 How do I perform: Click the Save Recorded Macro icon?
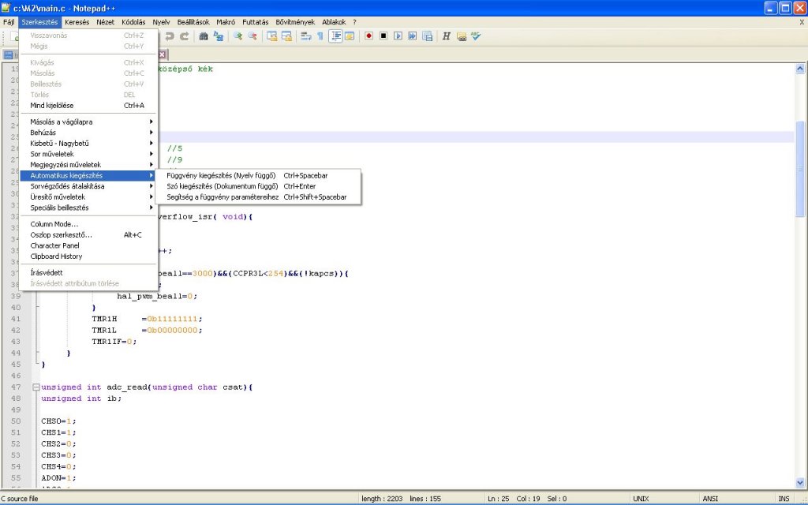(427, 36)
